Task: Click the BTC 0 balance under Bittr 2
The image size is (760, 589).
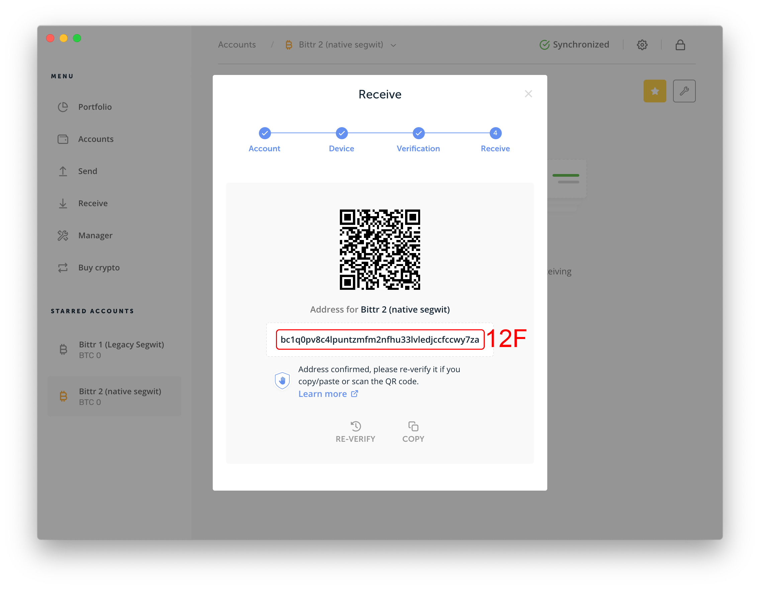Action: point(90,402)
